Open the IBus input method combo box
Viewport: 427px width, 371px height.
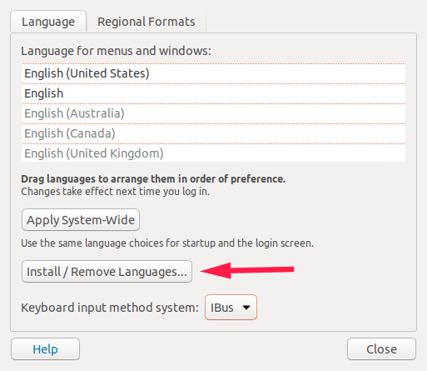click(231, 308)
